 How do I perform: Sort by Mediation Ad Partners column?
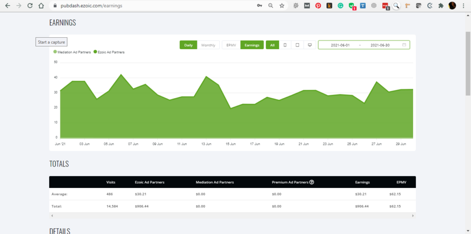coord(214,182)
